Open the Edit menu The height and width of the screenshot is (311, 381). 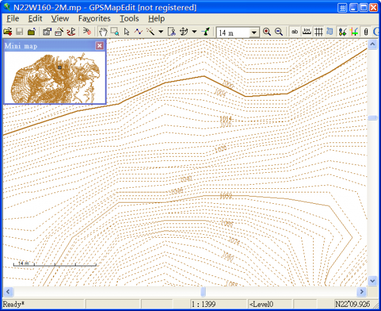35,18
